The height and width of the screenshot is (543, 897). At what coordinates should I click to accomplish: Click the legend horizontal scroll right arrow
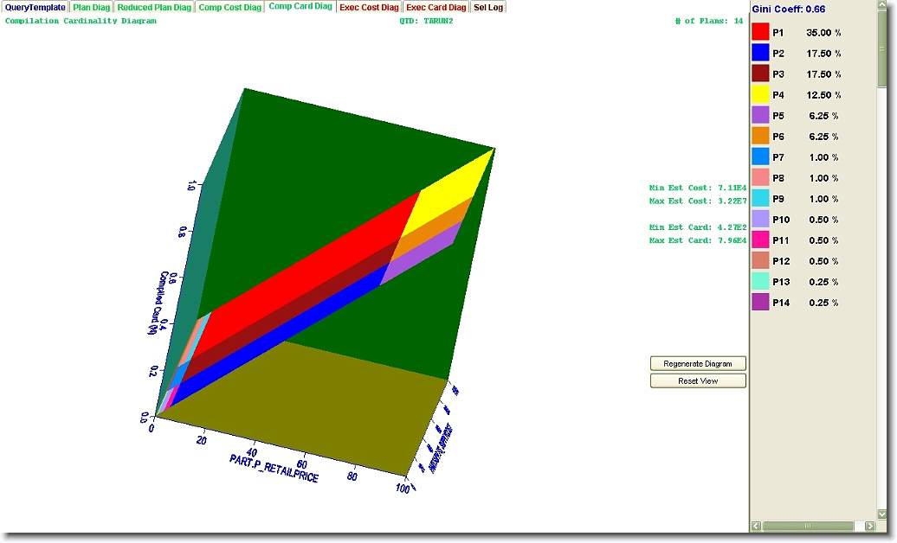(x=870, y=526)
